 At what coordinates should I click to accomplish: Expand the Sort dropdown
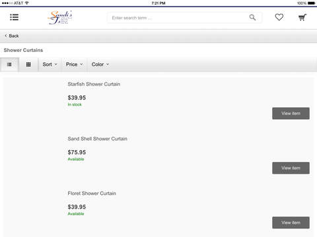pos(50,65)
